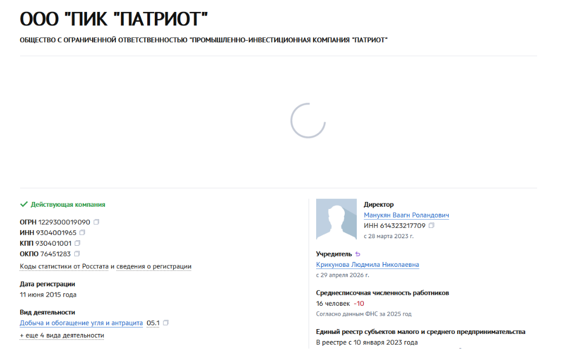This screenshot has height=354, width=569.
Task: Click the ОКПО 76451283 text
Action: pyautogui.click(x=45, y=254)
